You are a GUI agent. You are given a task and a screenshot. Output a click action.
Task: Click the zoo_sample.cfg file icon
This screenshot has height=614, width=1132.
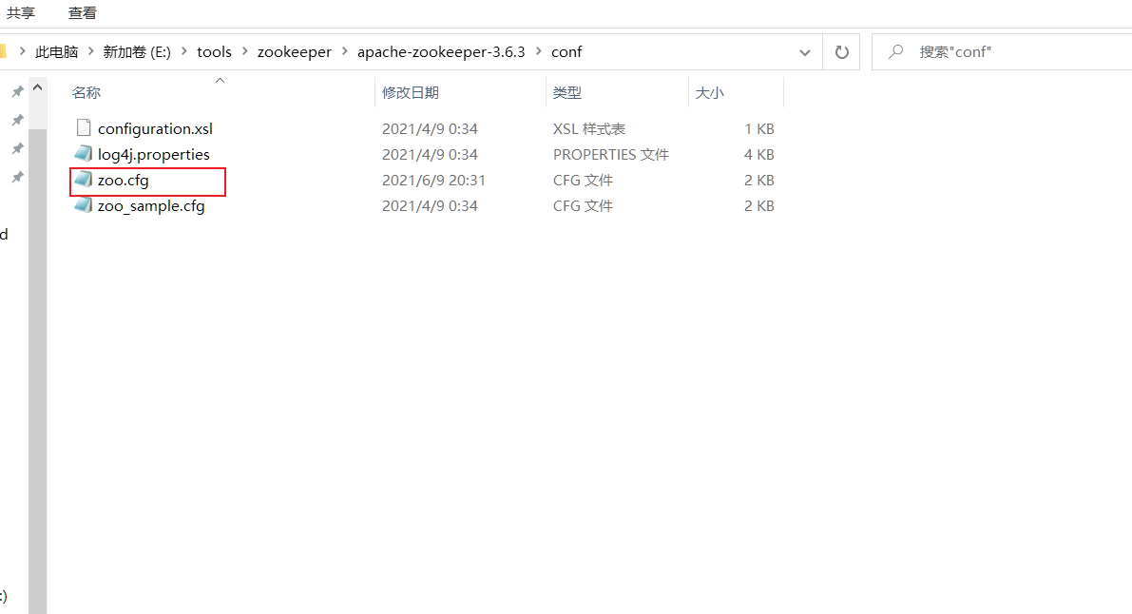(x=84, y=205)
